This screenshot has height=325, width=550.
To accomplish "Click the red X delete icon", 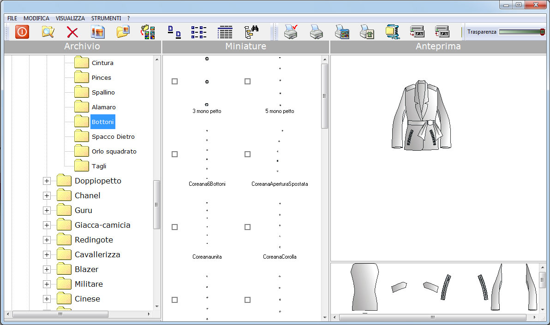I will [72, 32].
